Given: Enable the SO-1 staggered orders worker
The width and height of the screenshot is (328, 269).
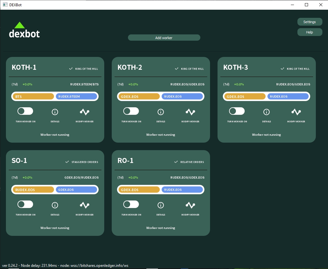Looking at the screenshot, I should pyautogui.click(x=25, y=204).
